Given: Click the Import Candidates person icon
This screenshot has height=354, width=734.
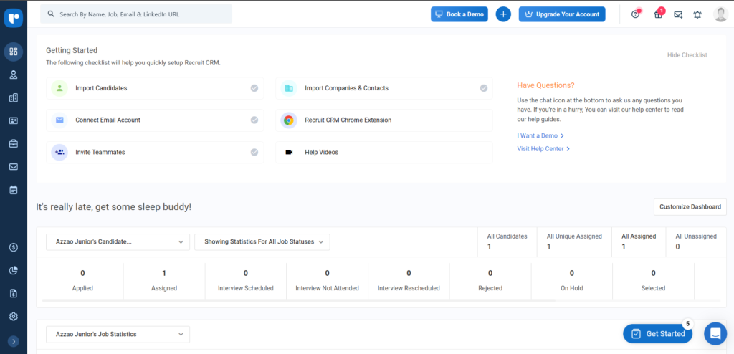Looking at the screenshot, I should [x=59, y=88].
